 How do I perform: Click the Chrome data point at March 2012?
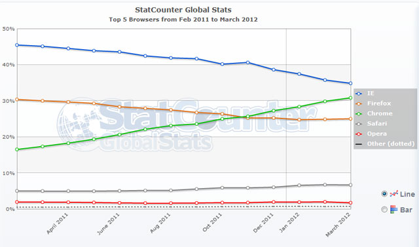click(350, 98)
